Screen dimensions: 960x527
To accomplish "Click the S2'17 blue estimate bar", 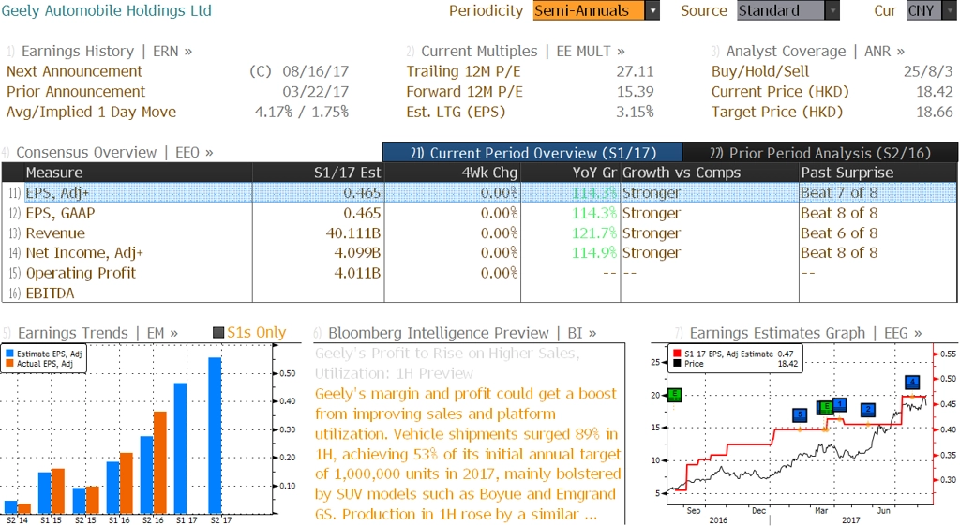I will point(215,435).
